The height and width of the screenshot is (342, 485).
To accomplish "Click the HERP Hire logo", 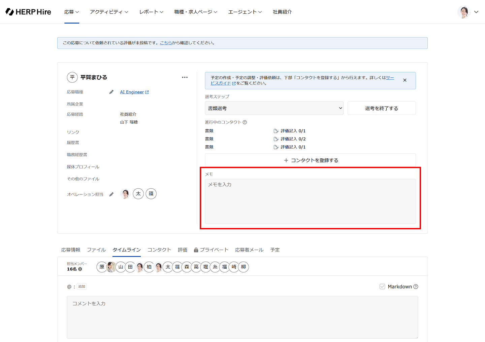I will tap(28, 12).
